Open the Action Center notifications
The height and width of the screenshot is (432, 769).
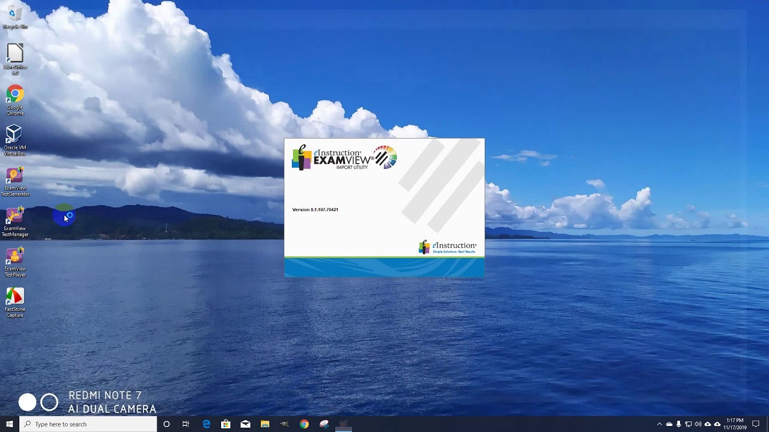point(756,424)
